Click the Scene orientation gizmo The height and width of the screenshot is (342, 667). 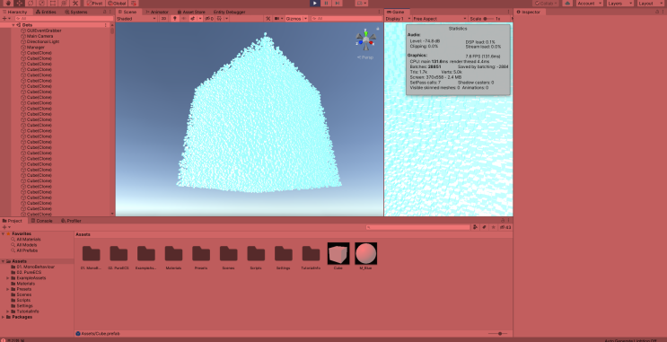coord(366,39)
